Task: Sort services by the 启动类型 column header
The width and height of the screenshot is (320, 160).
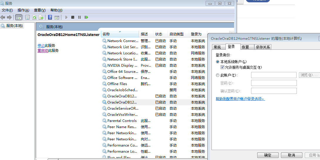Action: point(178,34)
